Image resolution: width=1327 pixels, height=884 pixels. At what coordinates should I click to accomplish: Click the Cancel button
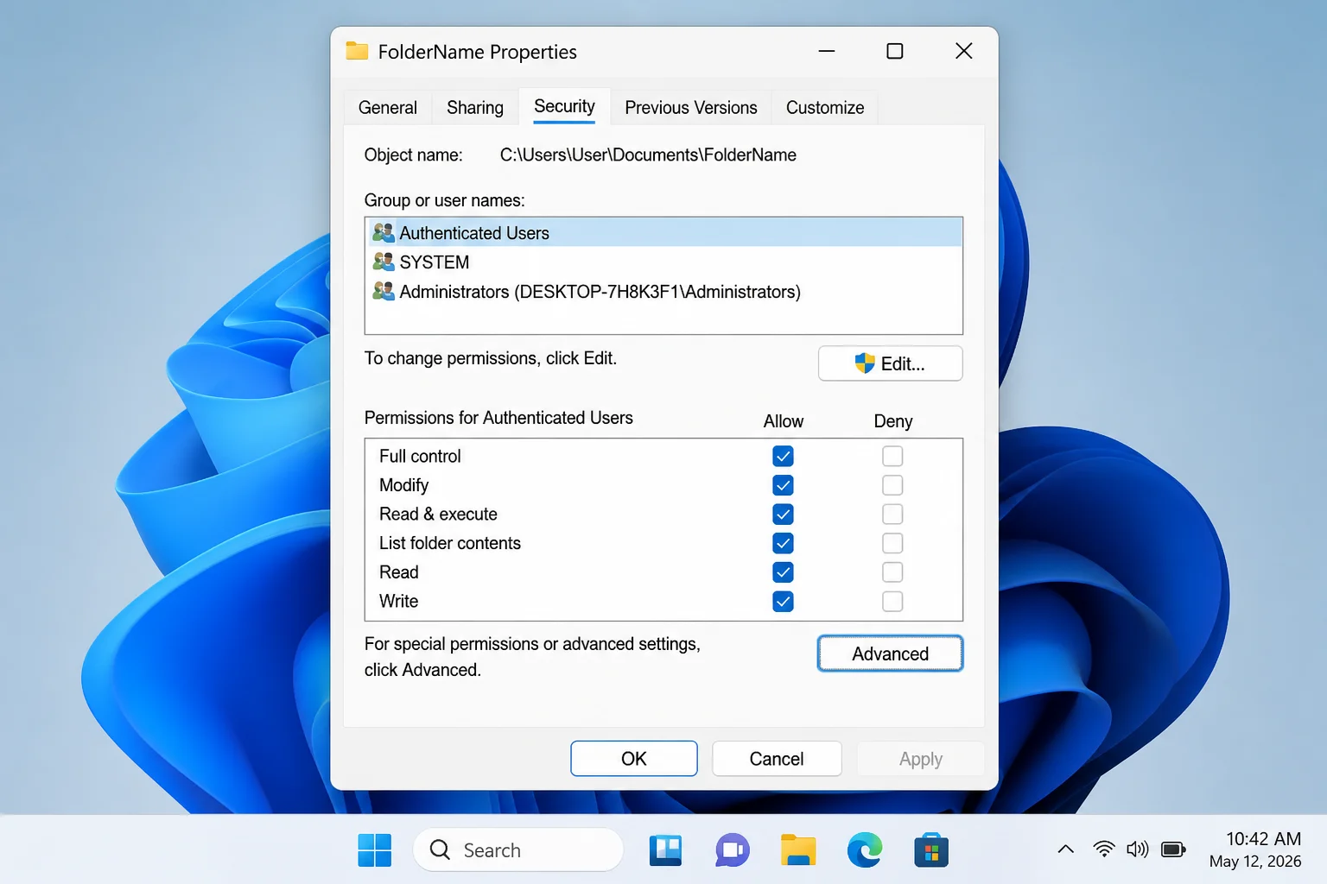point(777,759)
